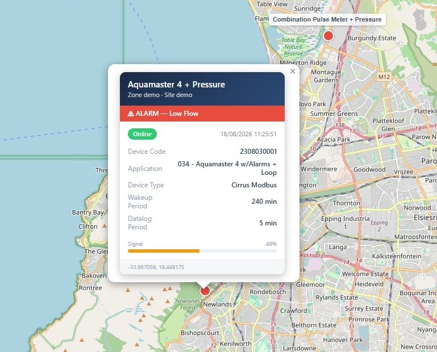Click the alarm warning triangle icon

click(131, 114)
